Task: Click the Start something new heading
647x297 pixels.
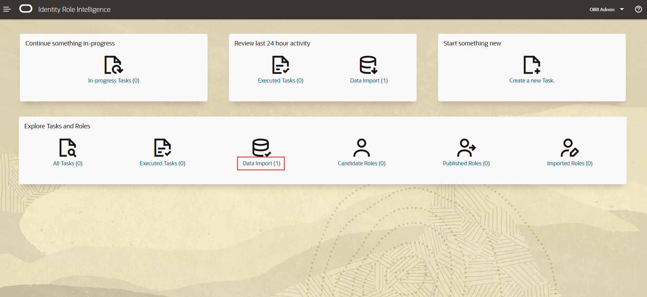Action: tap(472, 43)
